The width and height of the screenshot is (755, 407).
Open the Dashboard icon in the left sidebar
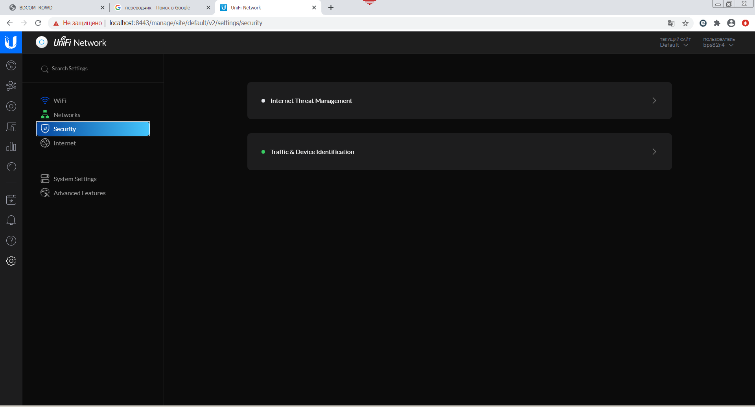click(x=11, y=65)
